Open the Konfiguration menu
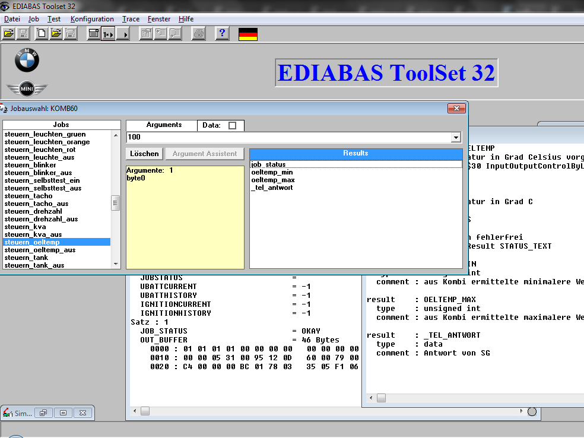This screenshot has width=584, height=438. 92,19
